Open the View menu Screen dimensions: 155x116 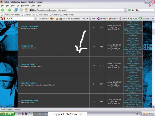tap(13, 6)
